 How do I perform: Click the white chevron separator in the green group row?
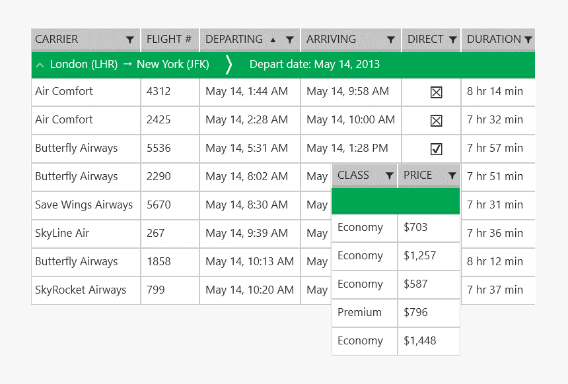coord(229,65)
